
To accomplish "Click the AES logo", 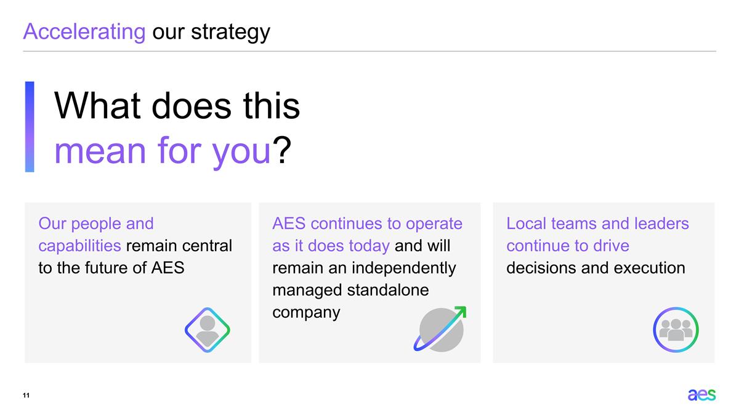I will 701,395.
